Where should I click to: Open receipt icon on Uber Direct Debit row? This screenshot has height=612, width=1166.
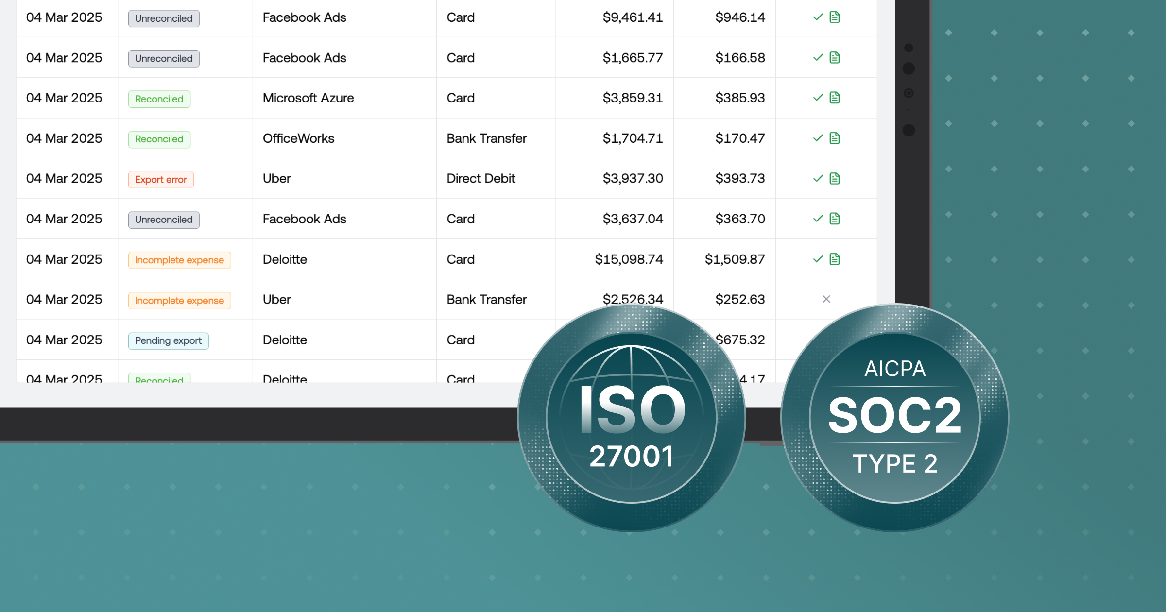point(835,178)
